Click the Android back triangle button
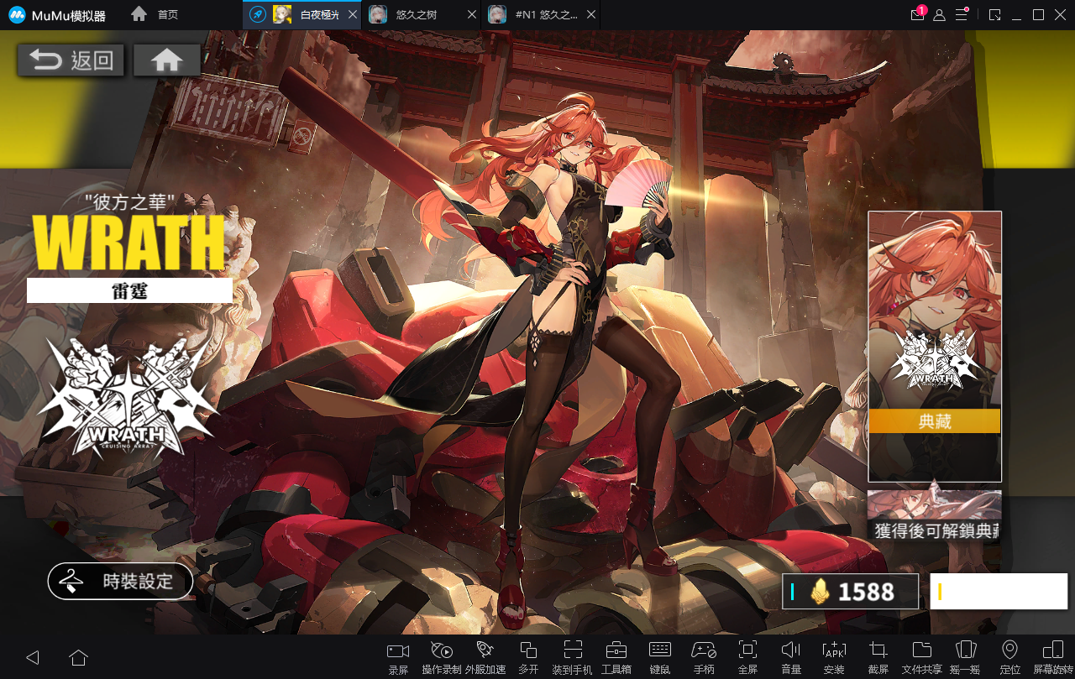 tap(33, 657)
